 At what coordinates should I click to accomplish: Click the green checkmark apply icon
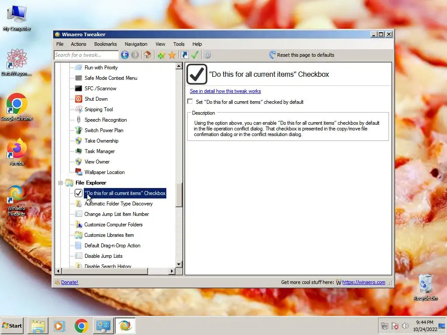click(x=195, y=55)
